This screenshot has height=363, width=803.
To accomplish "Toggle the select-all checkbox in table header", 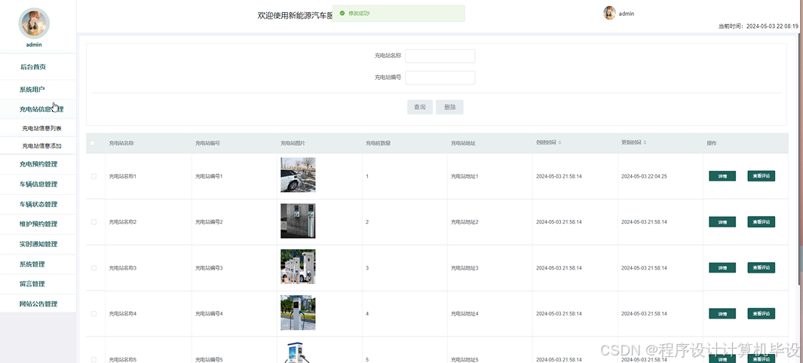I will coord(93,143).
